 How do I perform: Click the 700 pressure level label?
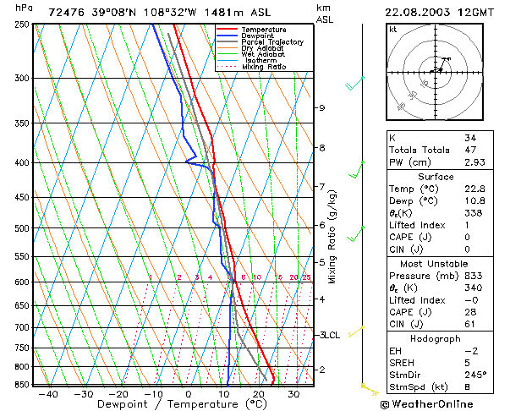[22, 327]
